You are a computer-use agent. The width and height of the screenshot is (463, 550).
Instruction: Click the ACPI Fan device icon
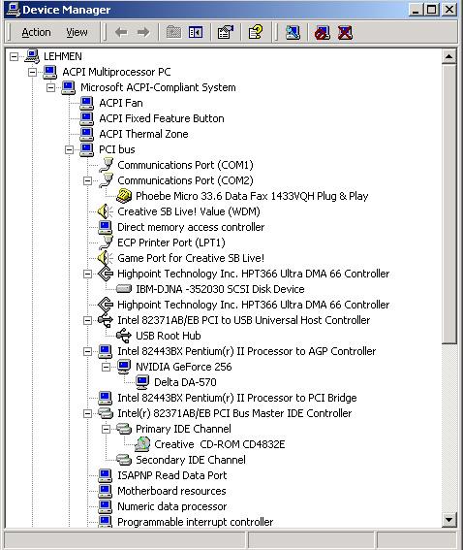86,103
